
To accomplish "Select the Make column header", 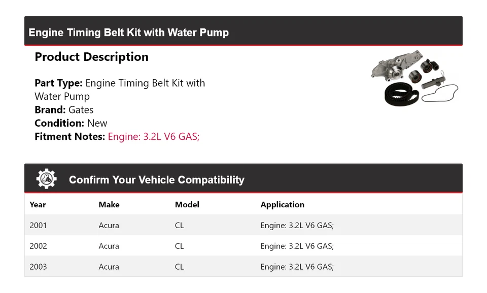I will [x=109, y=205].
